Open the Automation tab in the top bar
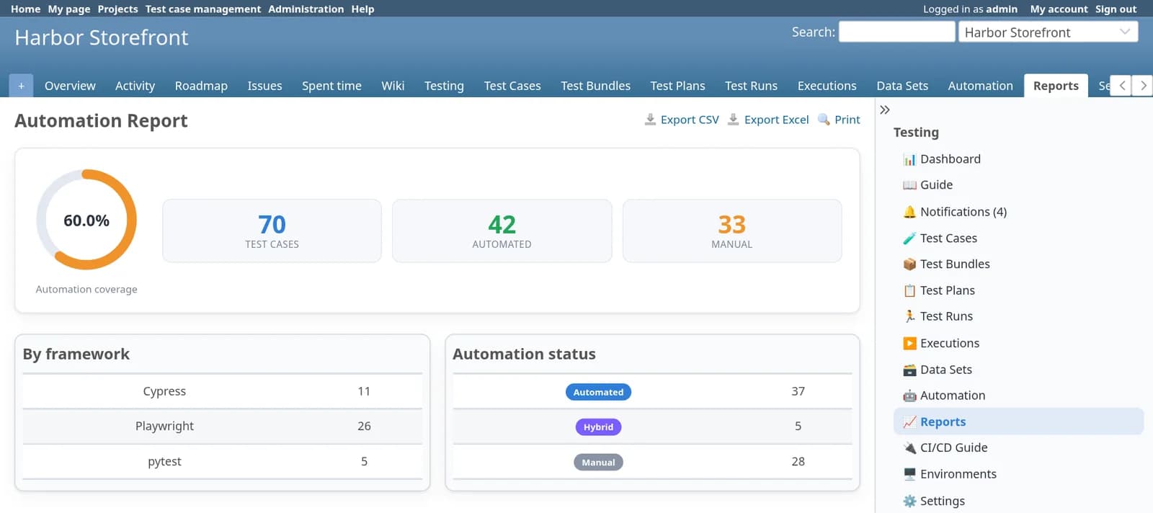 [980, 86]
